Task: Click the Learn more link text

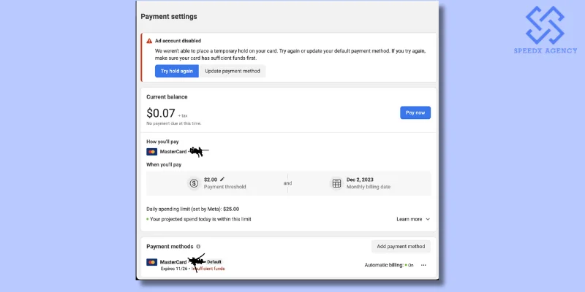Action: 409,219
